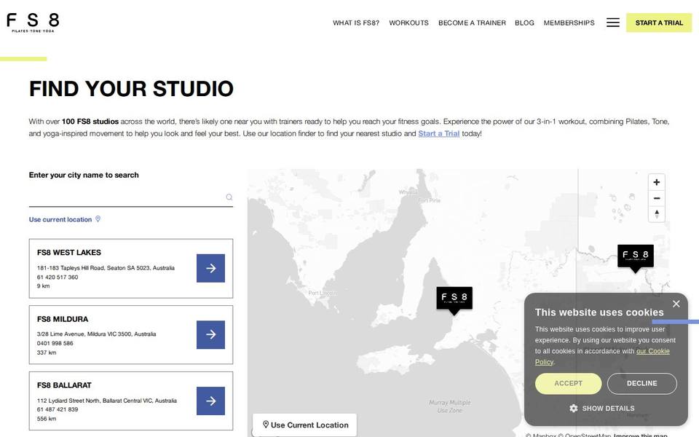Accept the cookies
Image resolution: width=699 pixels, height=437 pixels.
568,384
